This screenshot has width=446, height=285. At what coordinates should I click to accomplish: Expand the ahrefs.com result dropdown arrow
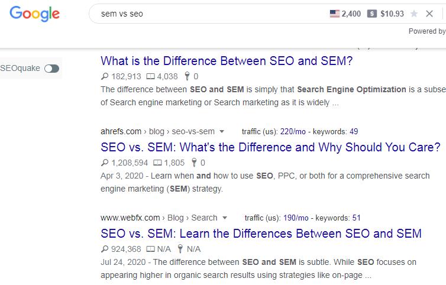click(x=222, y=132)
